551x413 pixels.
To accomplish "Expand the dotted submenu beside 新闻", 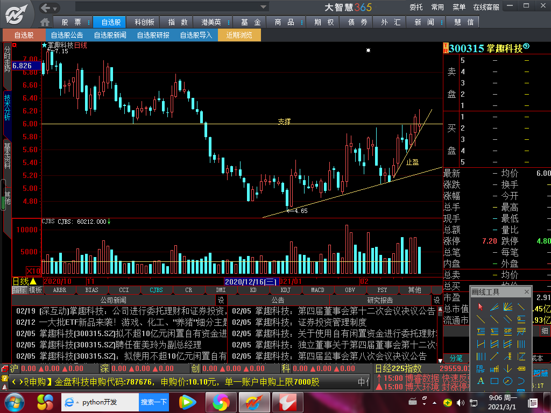I will (x=442, y=23).
